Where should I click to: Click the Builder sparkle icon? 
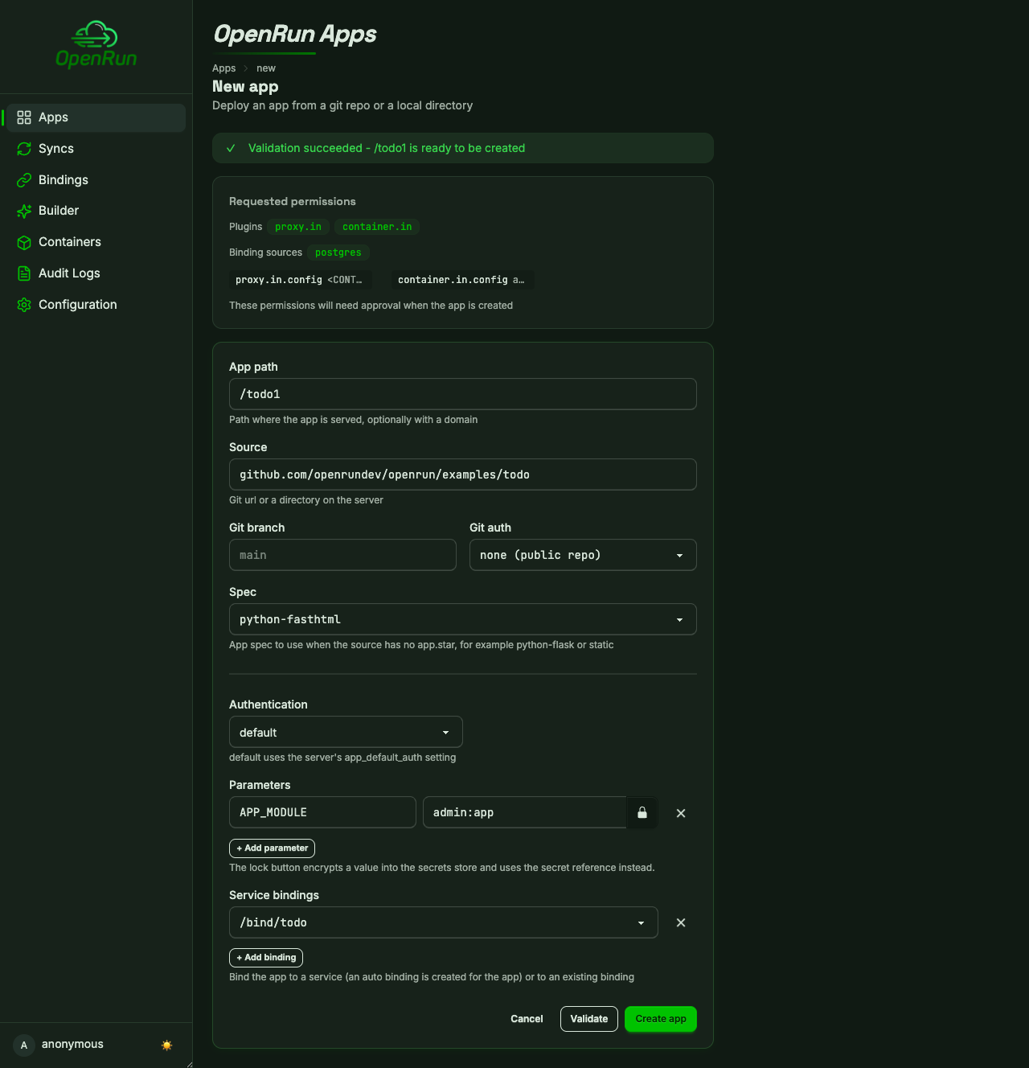point(24,211)
